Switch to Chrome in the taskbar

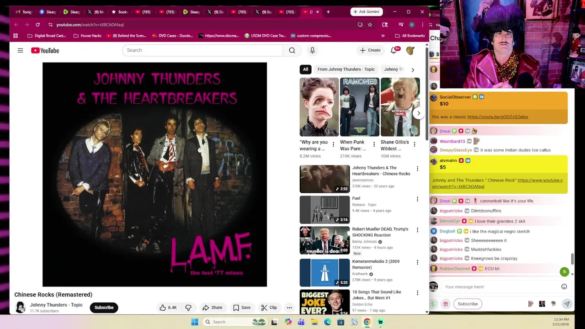(367, 322)
